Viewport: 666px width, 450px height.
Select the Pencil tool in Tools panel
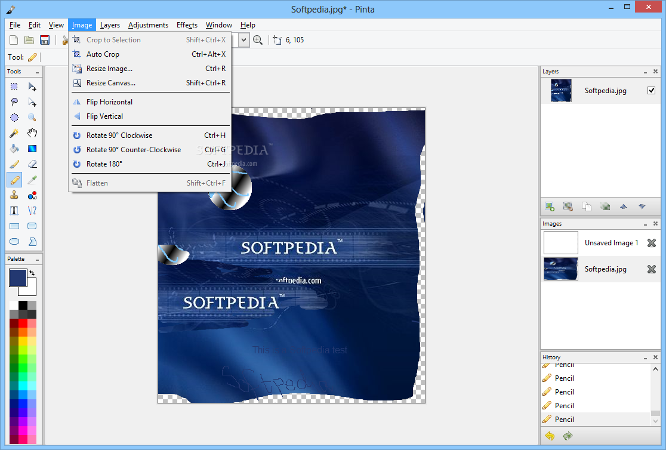click(14, 180)
